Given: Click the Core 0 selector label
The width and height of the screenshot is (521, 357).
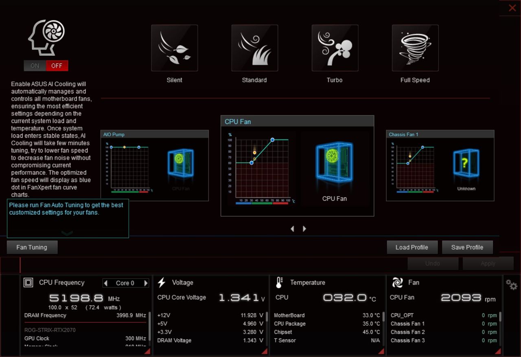Looking at the screenshot, I should (x=125, y=283).
